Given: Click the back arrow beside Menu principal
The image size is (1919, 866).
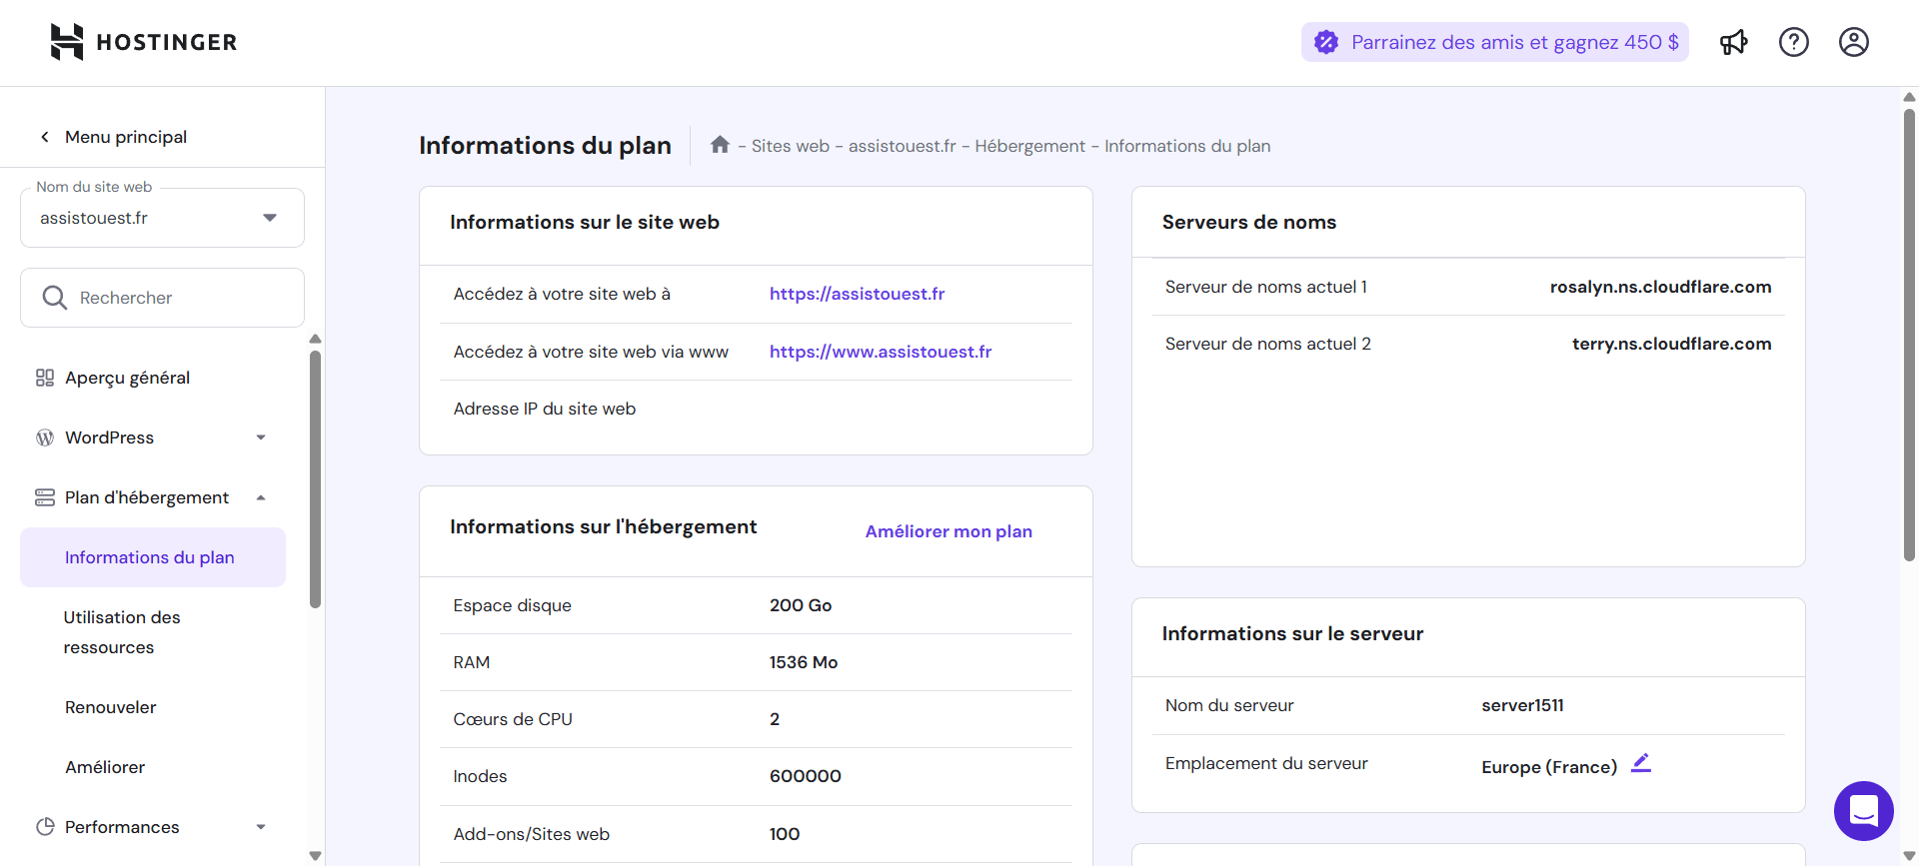Looking at the screenshot, I should point(45,137).
